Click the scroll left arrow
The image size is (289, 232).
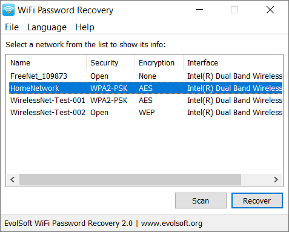click(13, 179)
